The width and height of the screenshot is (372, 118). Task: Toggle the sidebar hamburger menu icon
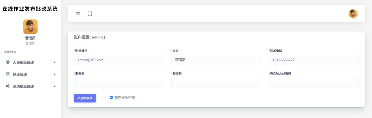pos(78,13)
